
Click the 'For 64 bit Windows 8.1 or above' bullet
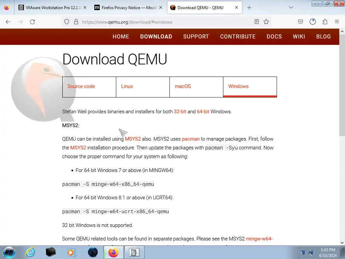(x=125, y=198)
